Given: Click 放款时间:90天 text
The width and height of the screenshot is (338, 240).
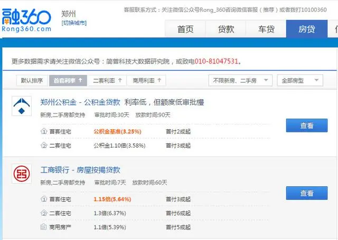Looking at the screenshot, I should (153, 115).
